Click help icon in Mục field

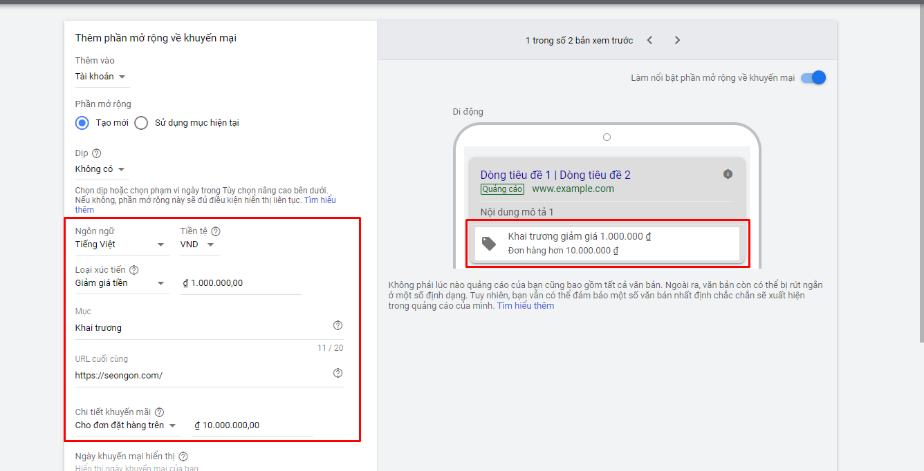tap(338, 325)
